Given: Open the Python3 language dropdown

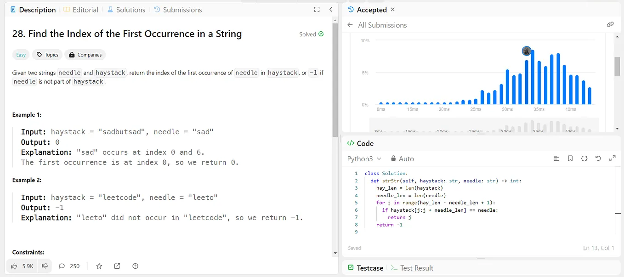Looking at the screenshot, I should point(364,158).
